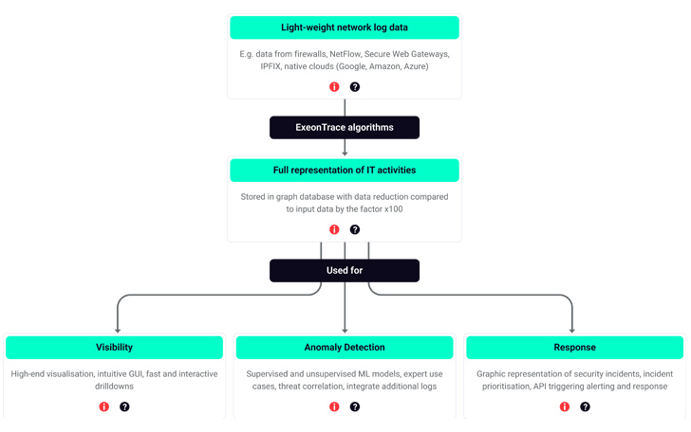This screenshot has height=432, width=691.
Task: Open the info icon in Visibility card
Action: [104, 406]
